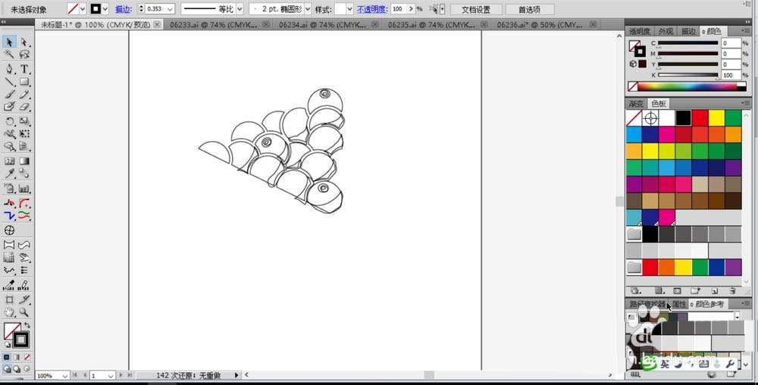
Task: Select the Rectangle shape tool
Action: point(24,82)
